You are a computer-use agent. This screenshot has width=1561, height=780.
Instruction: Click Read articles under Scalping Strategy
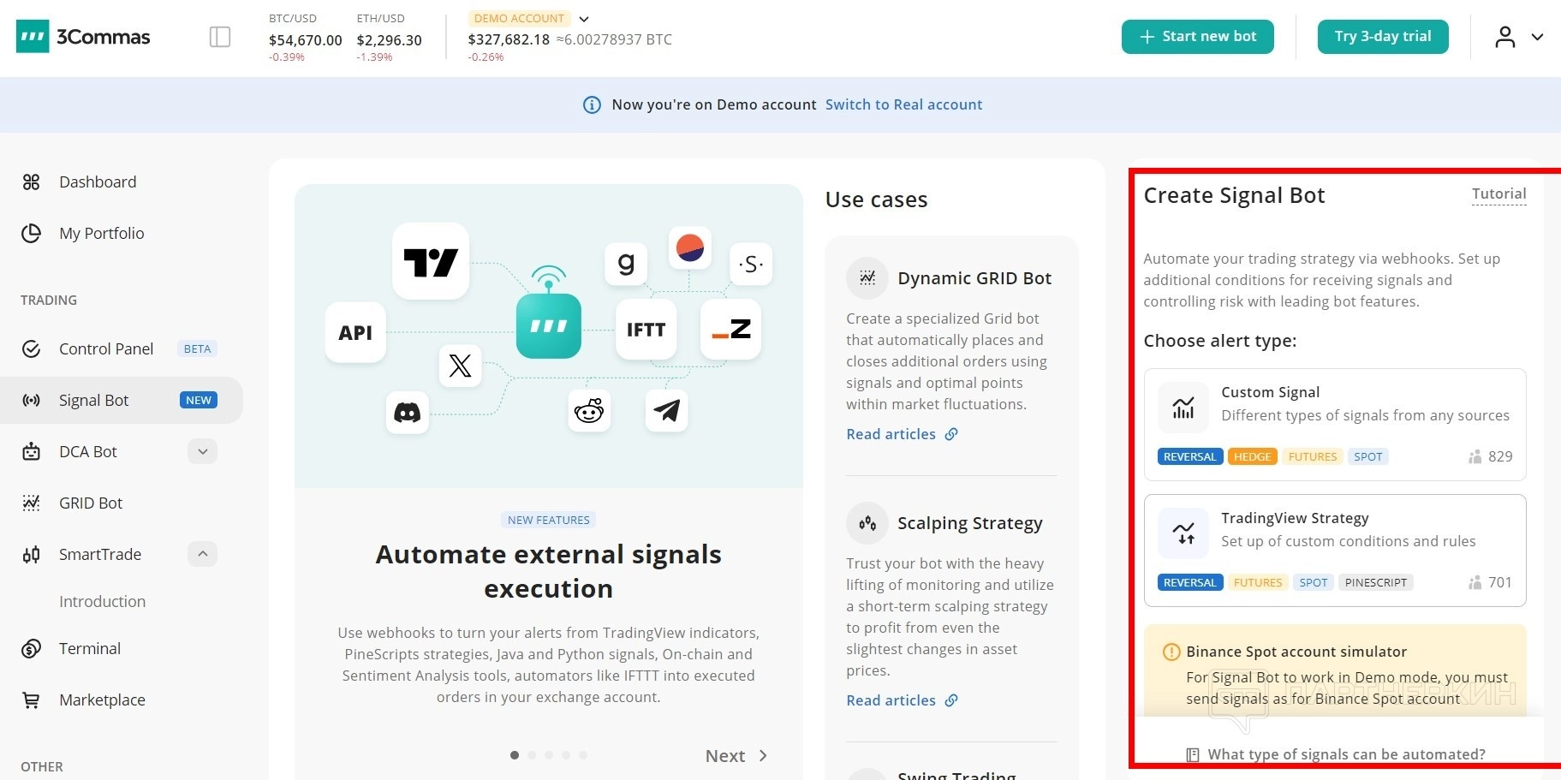(902, 700)
